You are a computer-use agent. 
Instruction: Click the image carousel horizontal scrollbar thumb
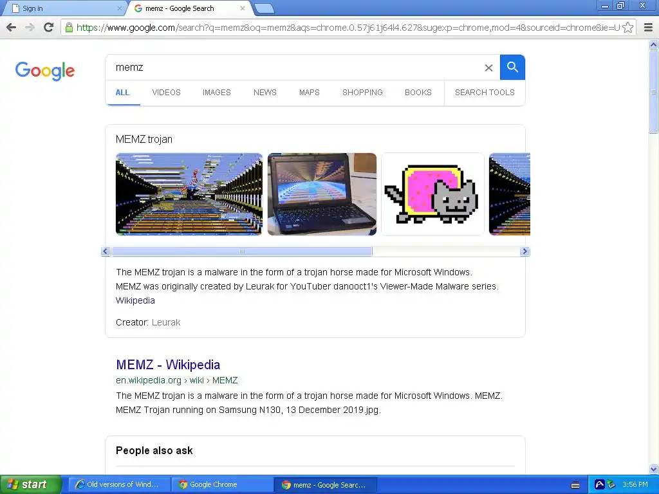pos(242,252)
